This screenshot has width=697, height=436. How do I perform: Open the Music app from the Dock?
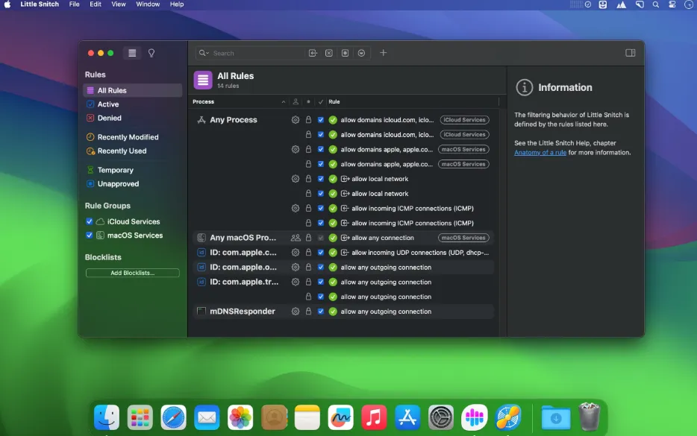click(374, 417)
